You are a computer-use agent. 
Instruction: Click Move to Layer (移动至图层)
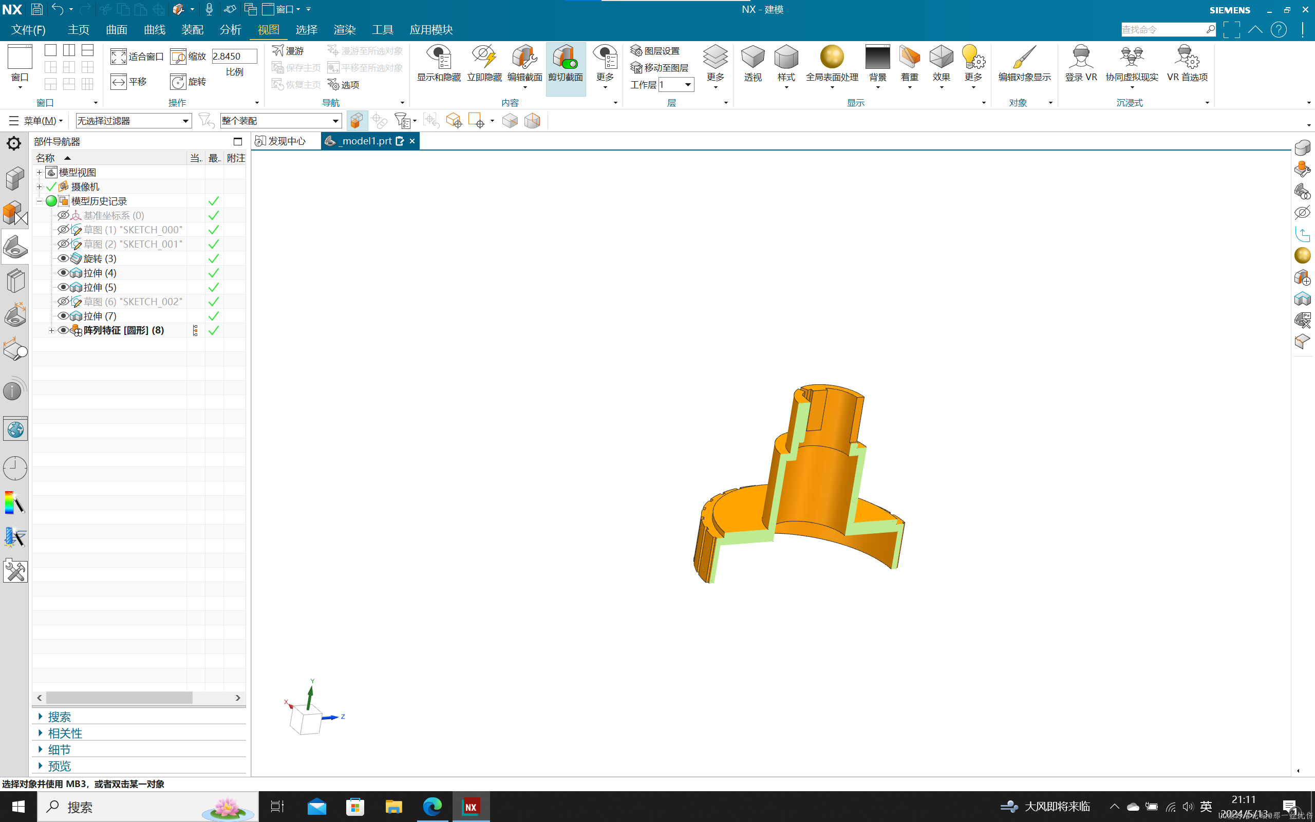pos(659,67)
